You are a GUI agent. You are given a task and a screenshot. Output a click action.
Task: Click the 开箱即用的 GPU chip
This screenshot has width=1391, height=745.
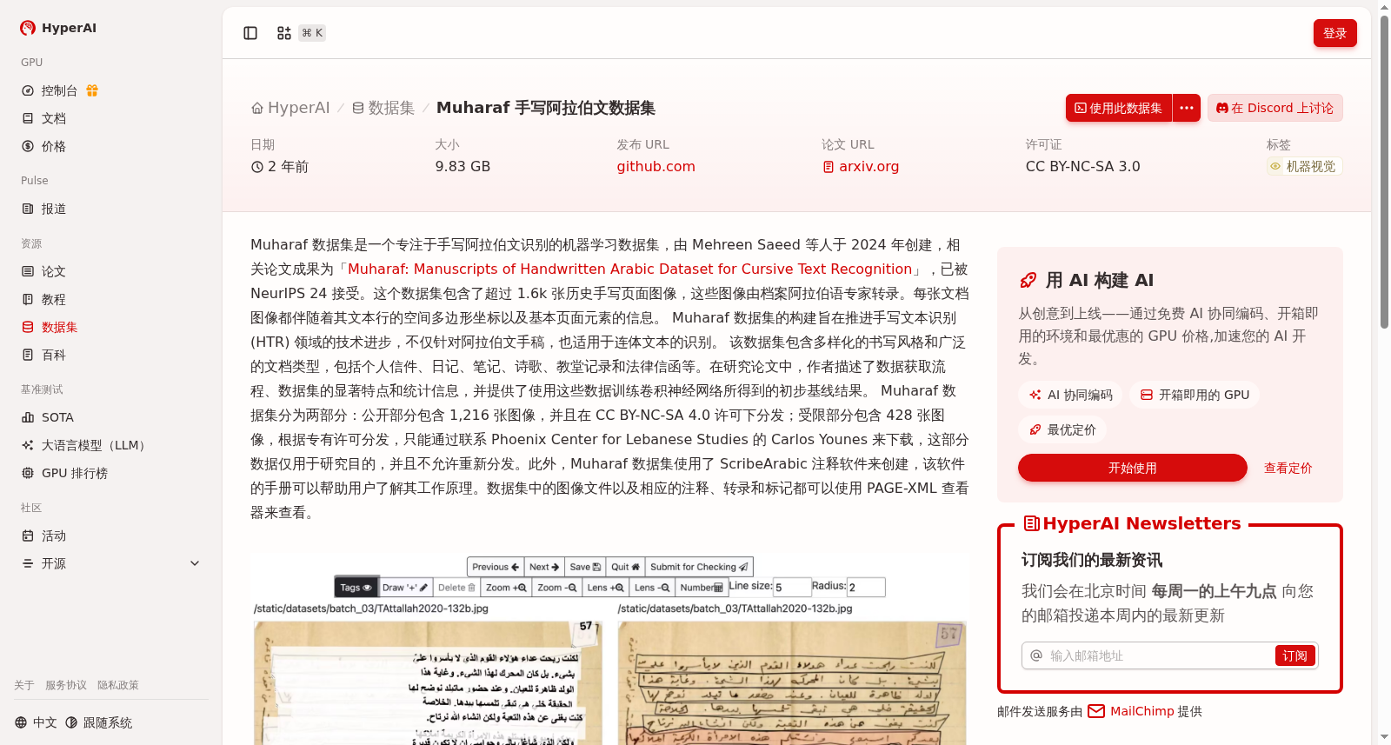[x=1195, y=395]
